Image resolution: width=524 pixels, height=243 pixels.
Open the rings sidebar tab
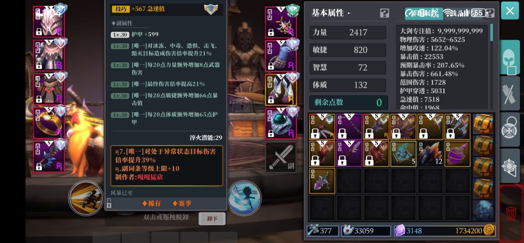[x=510, y=130]
